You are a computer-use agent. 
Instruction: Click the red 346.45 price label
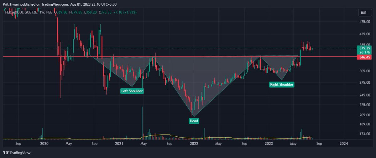coord(365,57)
